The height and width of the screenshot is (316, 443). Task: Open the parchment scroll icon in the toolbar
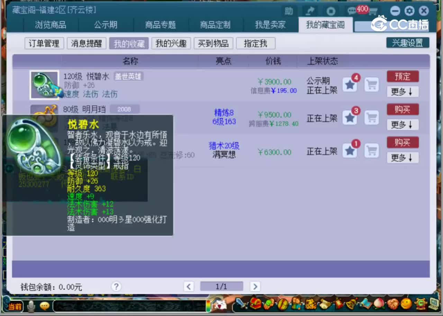tap(325, 304)
